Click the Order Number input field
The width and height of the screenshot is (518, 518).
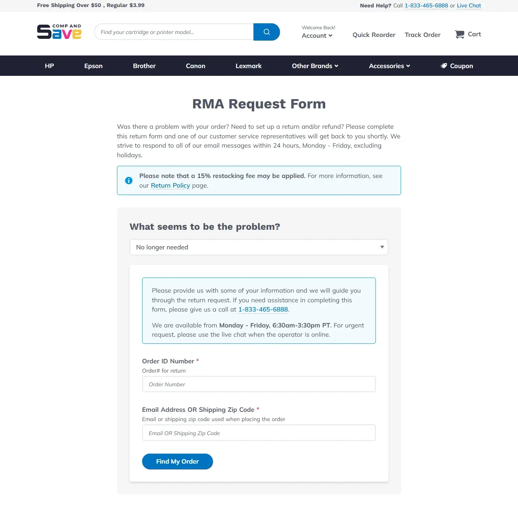pyautogui.click(x=259, y=384)
